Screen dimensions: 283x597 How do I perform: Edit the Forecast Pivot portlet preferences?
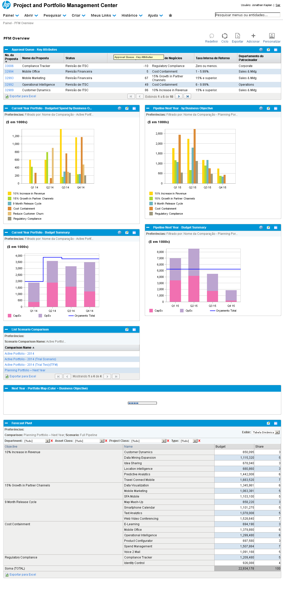pos(268,423)
